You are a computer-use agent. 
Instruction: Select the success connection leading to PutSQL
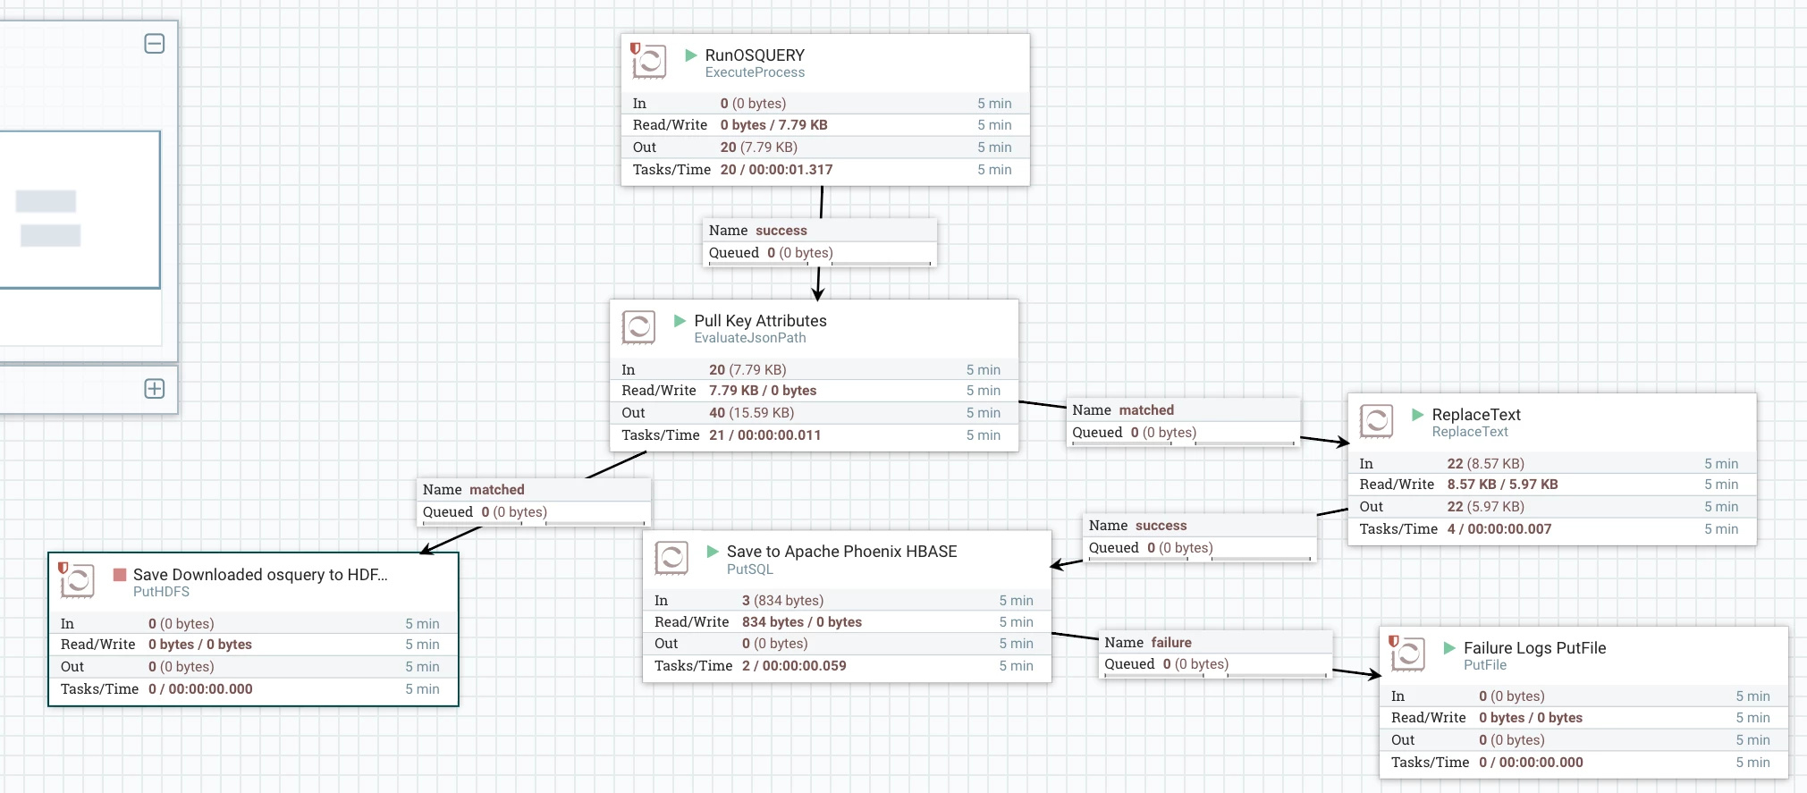(1200, 536)
